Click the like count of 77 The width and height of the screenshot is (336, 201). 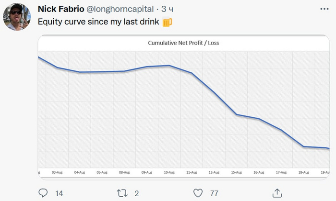click(x=214, y=193)
